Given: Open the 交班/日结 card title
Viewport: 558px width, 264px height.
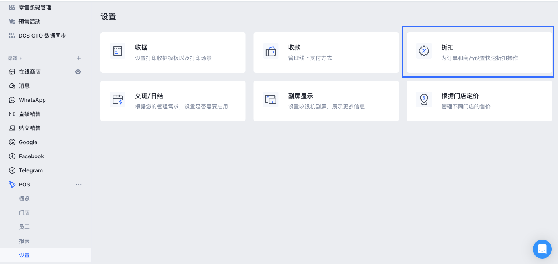Looking at the screenshot, I should click(149, 96).
